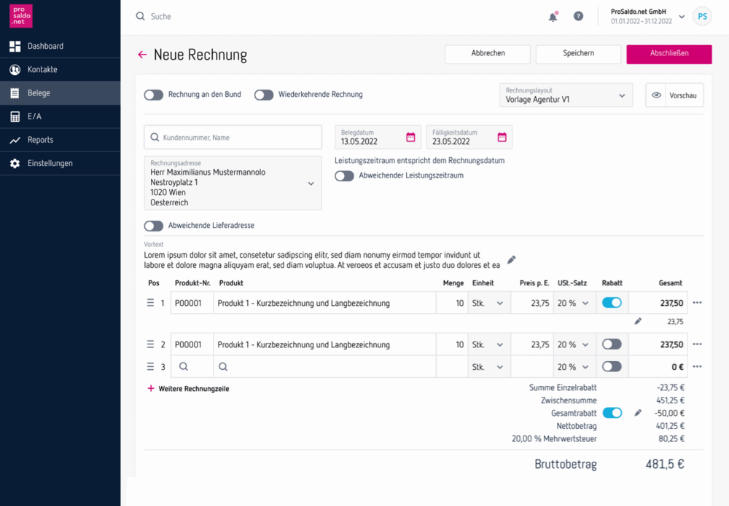Edit Gesamtrabatt using the pencil icon
The width and height of the screenshot is (729, 506).
click(638, 413)
